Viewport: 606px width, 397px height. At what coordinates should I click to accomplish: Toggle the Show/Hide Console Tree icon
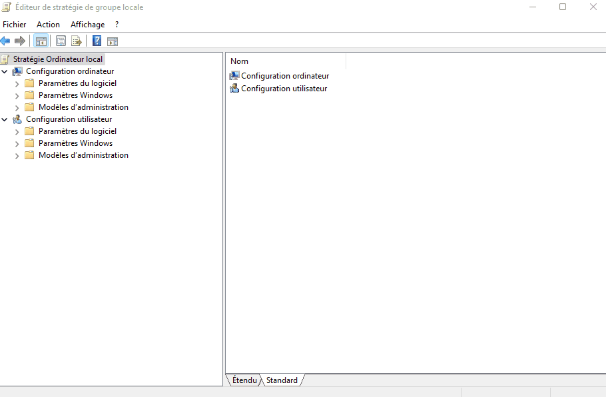[x=41, y=41]
